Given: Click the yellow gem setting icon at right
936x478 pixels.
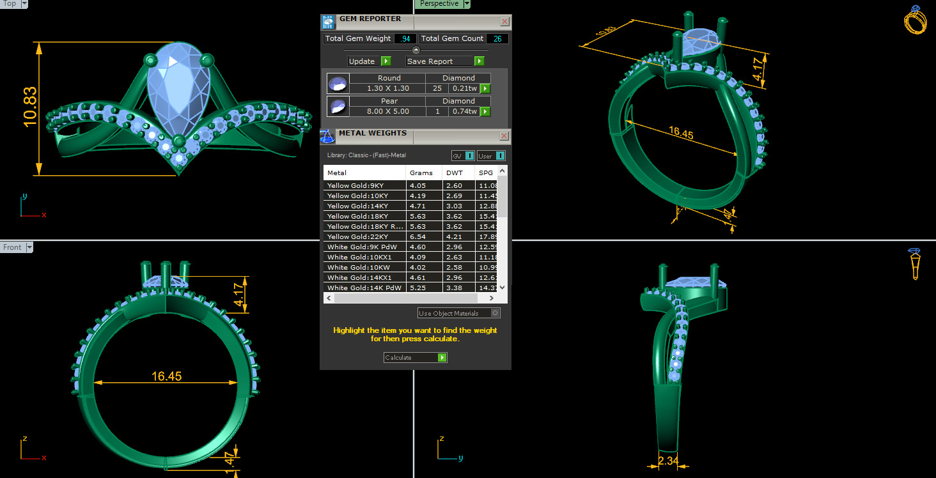Looking at the screenshot, I should 915,263.
